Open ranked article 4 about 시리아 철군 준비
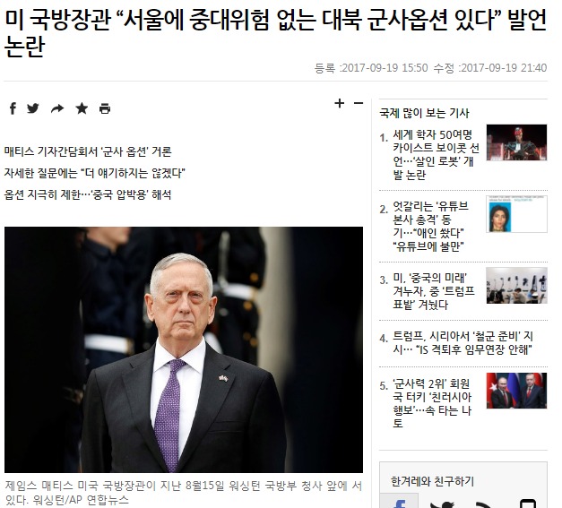The image size is (562, 508). (463, 342)
